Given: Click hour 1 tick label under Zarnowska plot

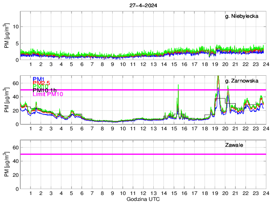Looking at the screenshot, I should (x=30, y=129).
